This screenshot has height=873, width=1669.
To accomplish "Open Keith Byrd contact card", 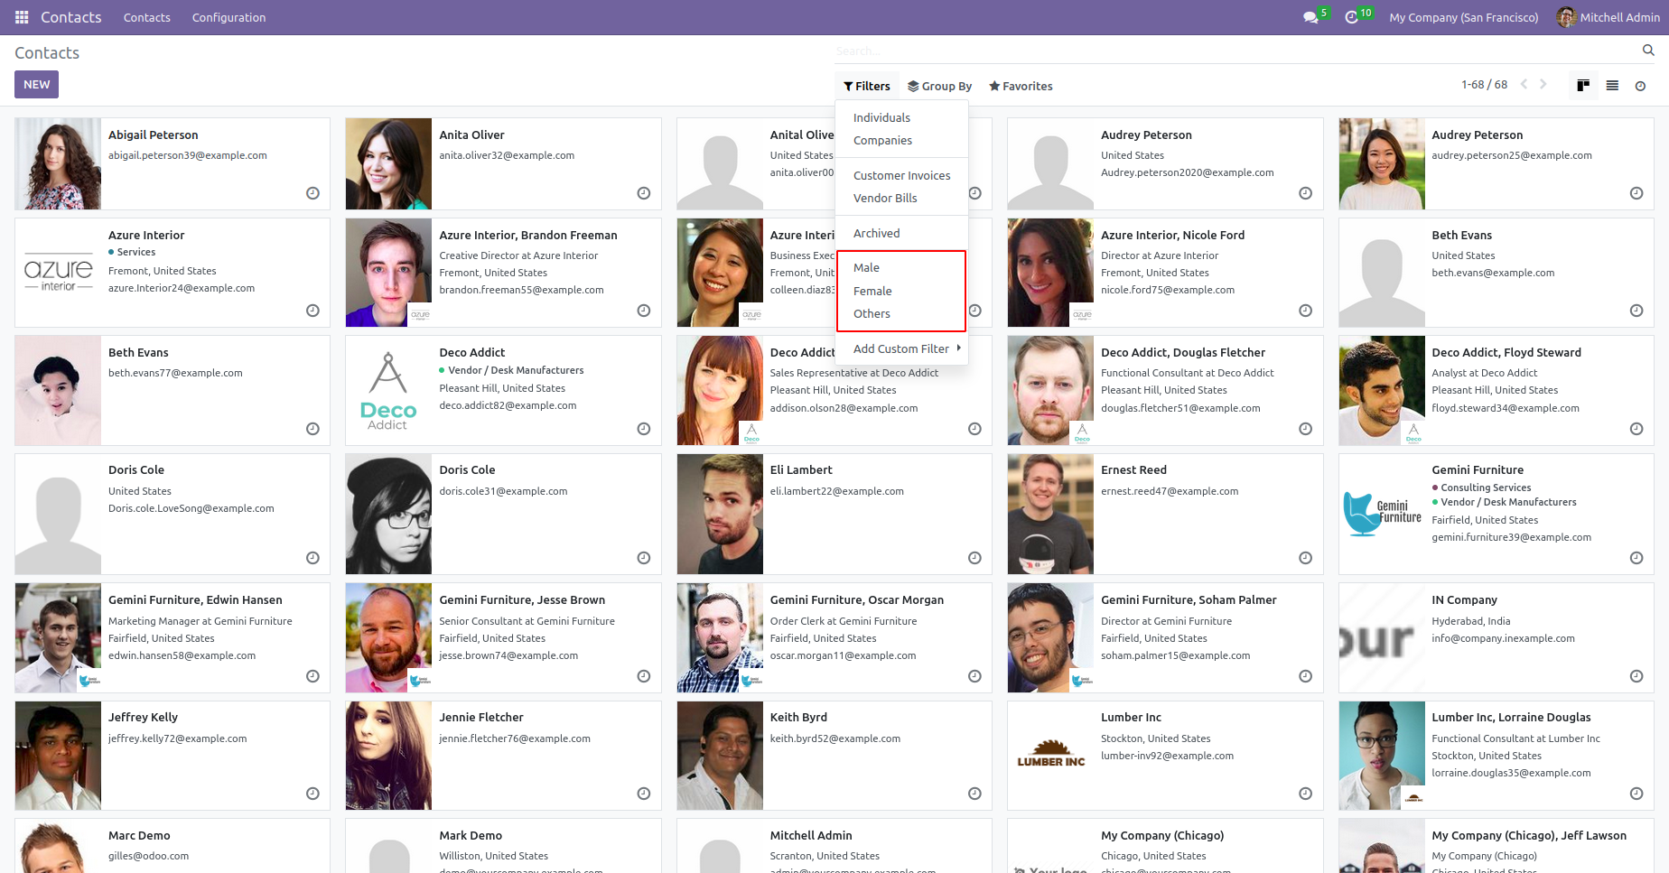I will 834,756.
